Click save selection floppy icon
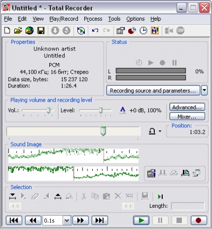 point(145,196)
